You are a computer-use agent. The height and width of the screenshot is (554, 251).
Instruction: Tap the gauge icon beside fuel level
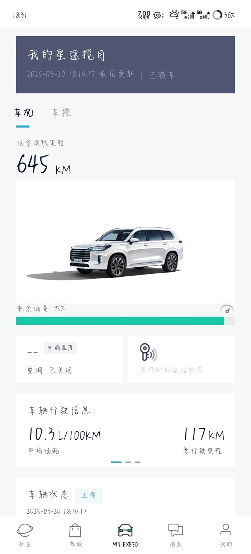227,309
